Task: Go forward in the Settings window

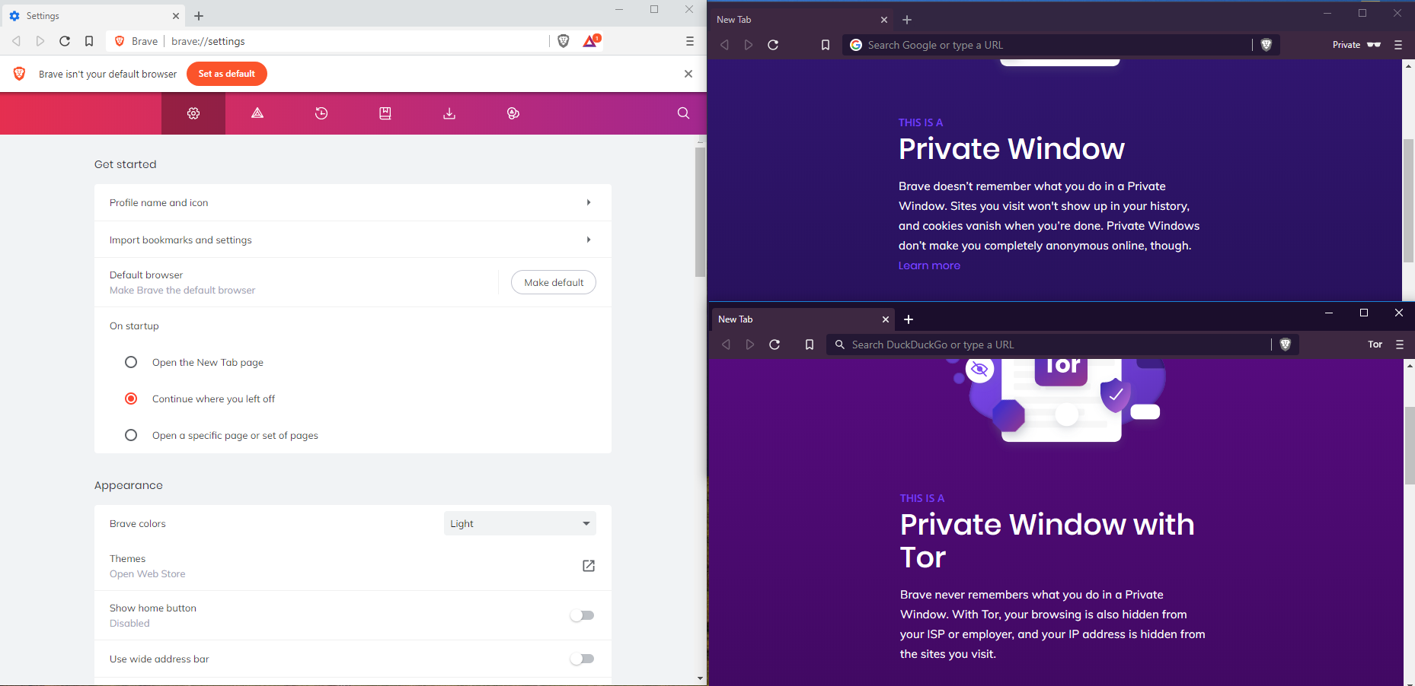Action: tap(40, 41)
